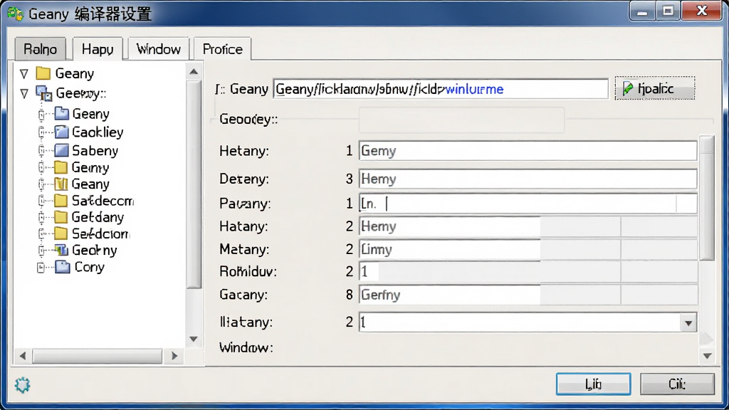Click the Hatany input field
This screenshot has height=410, width=729.
pos(528,226)
